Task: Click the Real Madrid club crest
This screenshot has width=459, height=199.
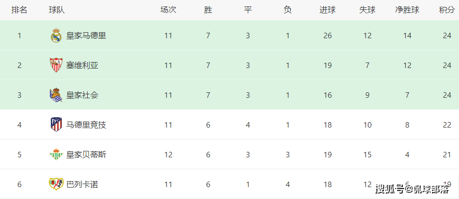Action: click(56, 36)
